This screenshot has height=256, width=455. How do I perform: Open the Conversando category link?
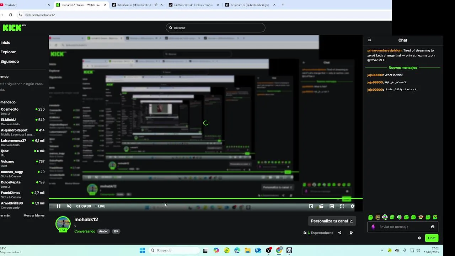pyautogui.click(x=85, y=231)
